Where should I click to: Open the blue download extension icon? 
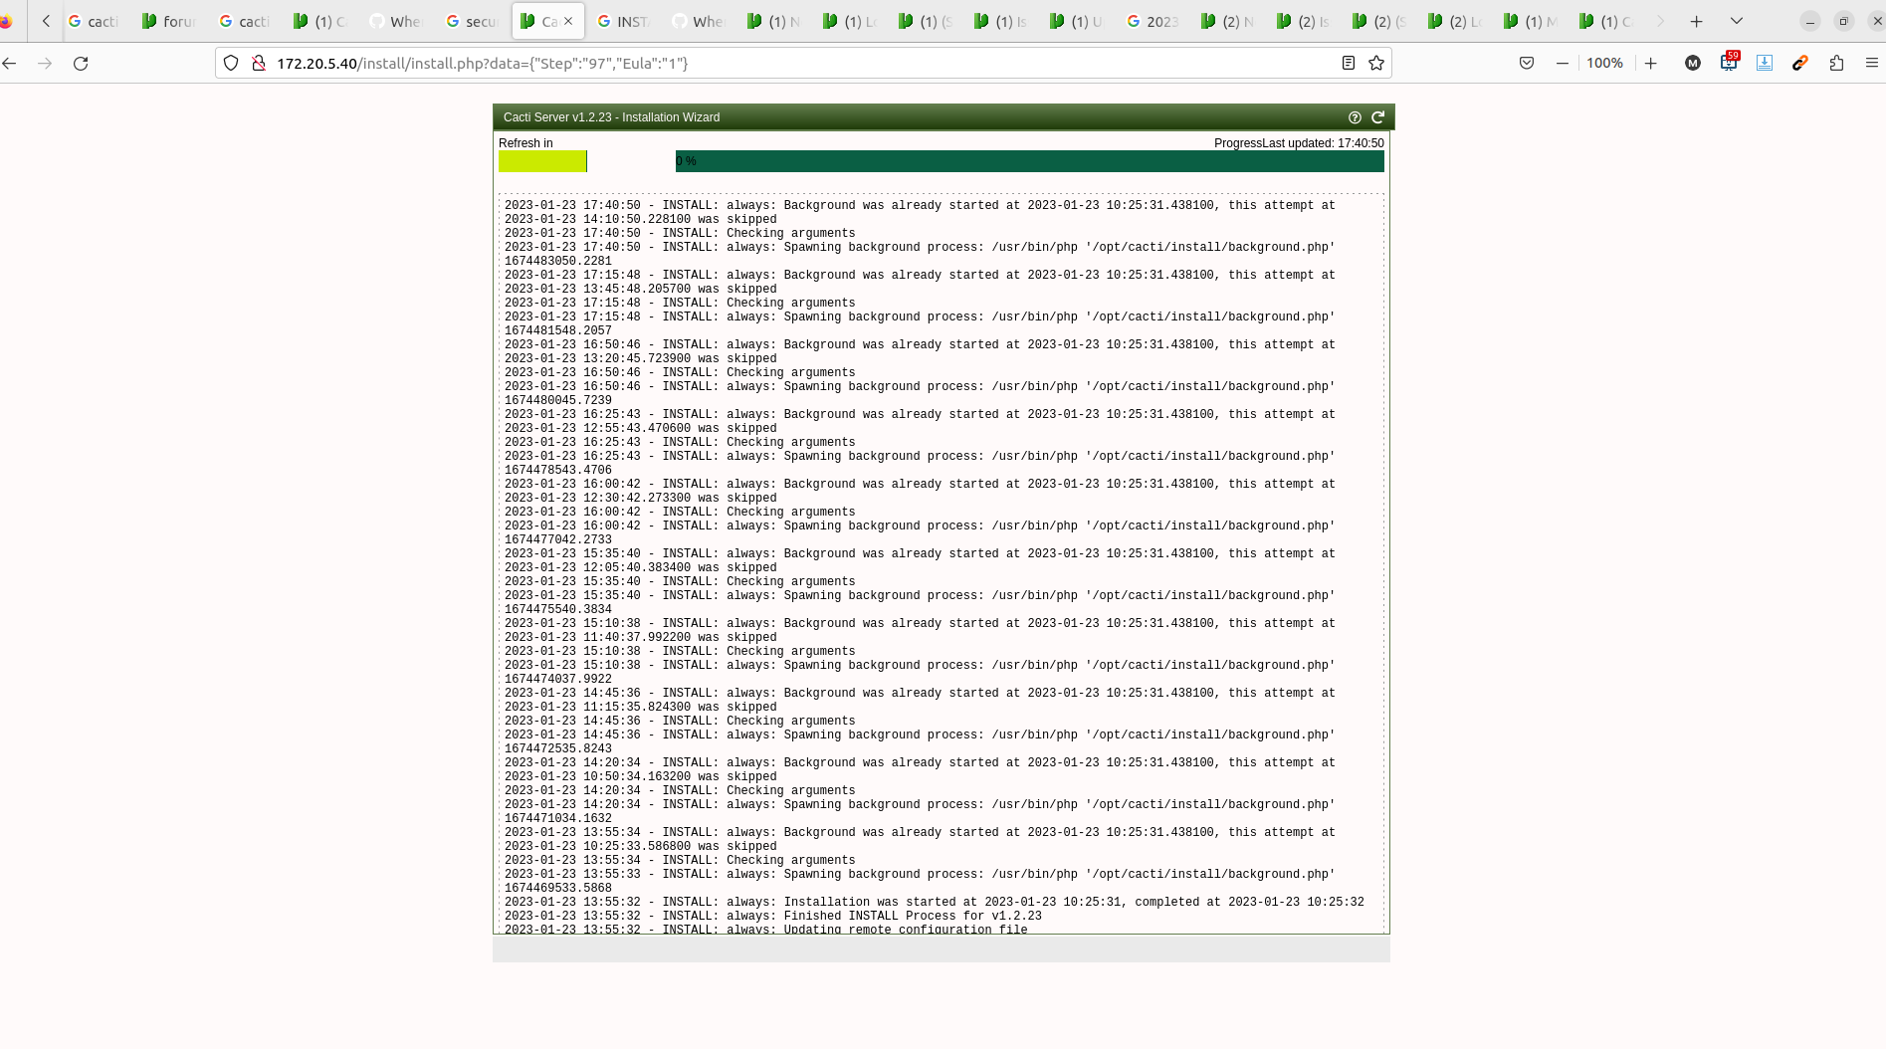[x=1765, y=63]
